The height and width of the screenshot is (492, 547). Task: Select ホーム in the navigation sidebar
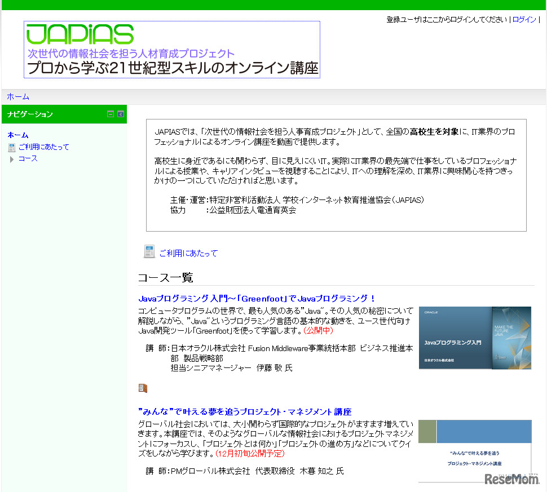tap(16, 135)
